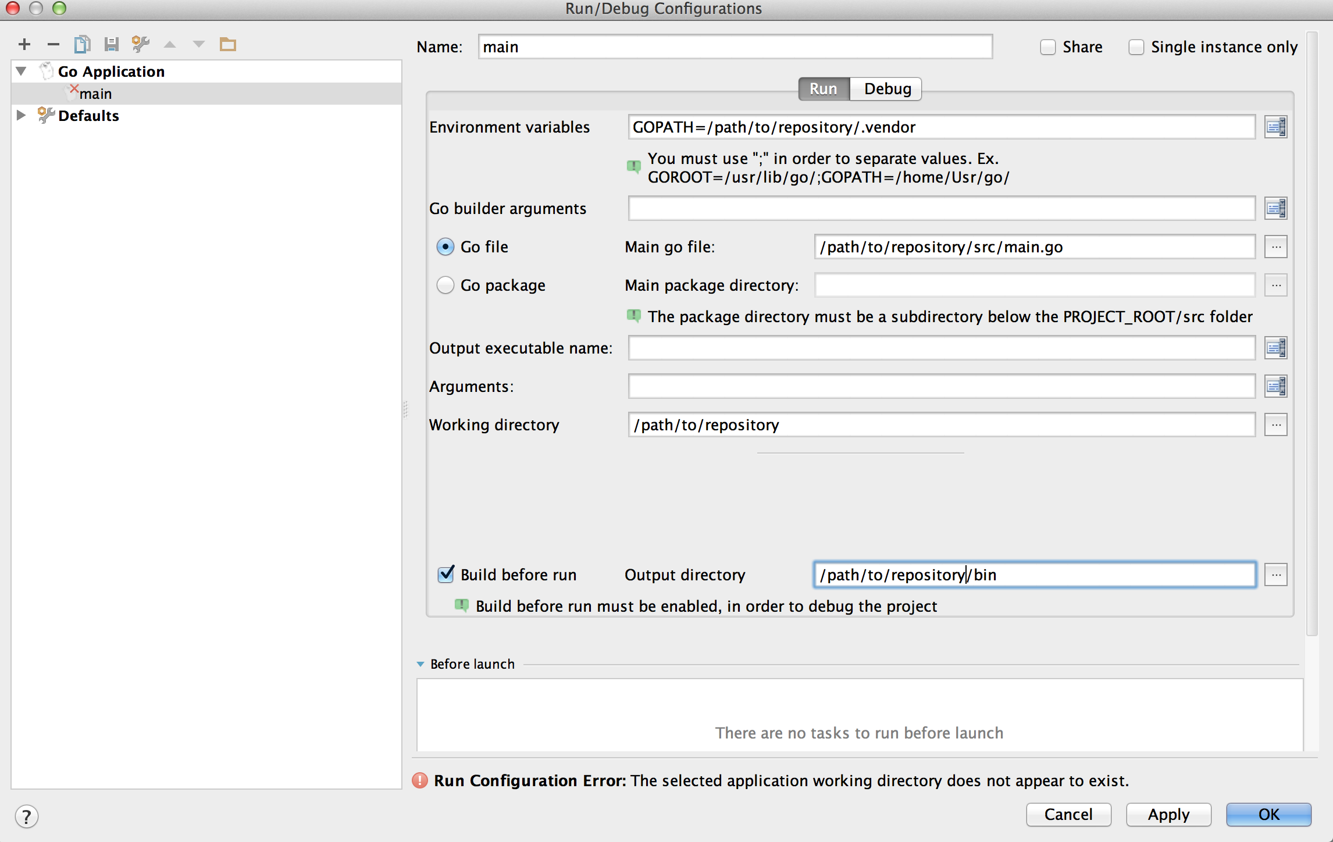
Task: Collapse the Before launch section
Action: [420, 664]
